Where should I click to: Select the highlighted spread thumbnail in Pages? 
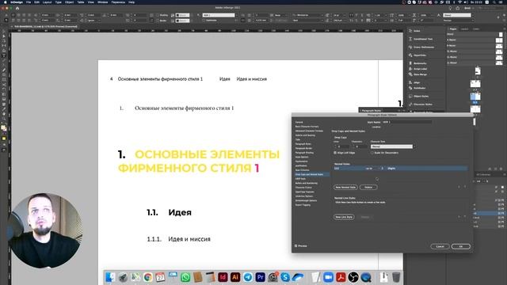(x=475, y=97)
